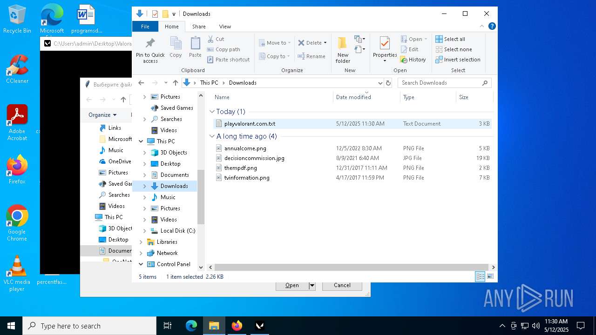Click the Windows search box
596x335 pixels.
(89, 326)
